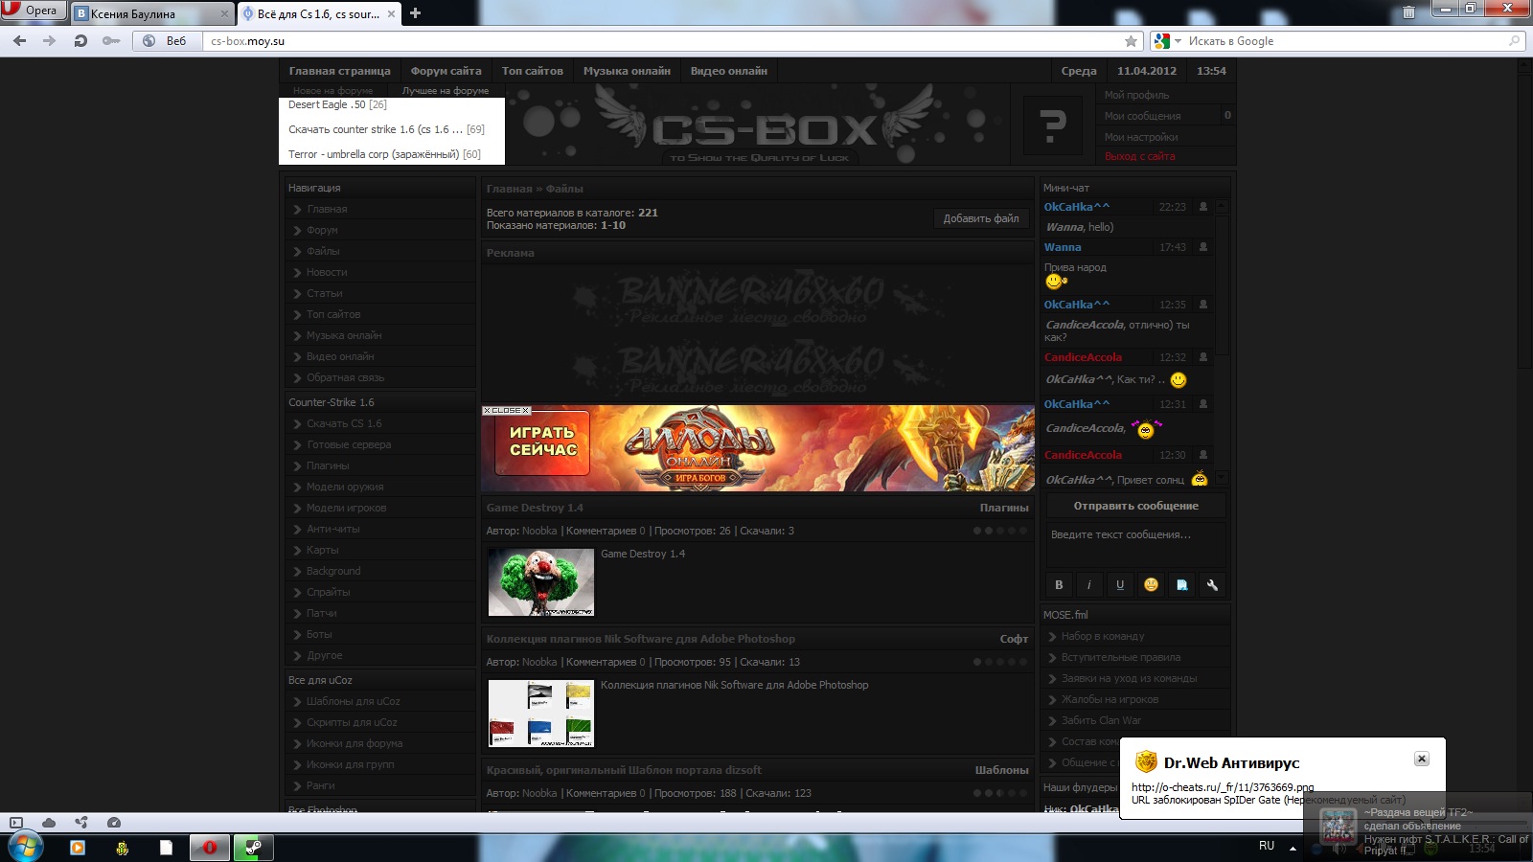The image size is (1533, 862).
Task: Switch to the Лучшее на форуме tab
Action: tap(446, 91)
